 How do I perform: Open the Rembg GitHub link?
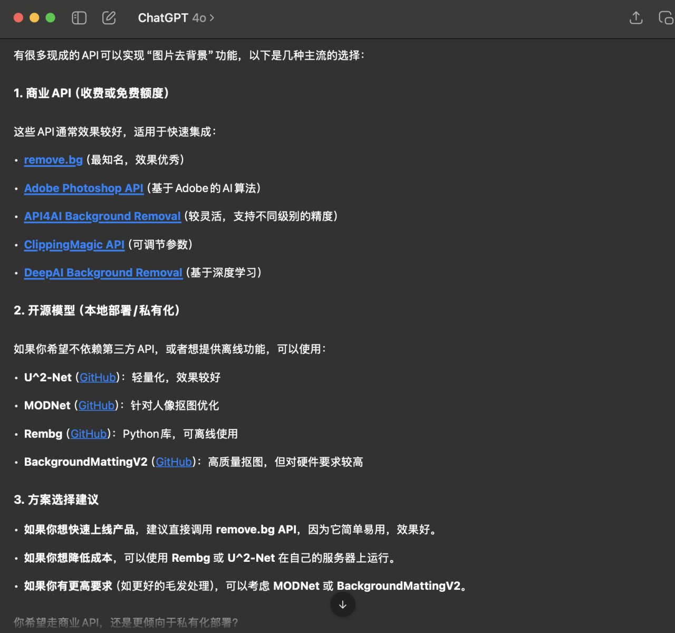(89, 434)
